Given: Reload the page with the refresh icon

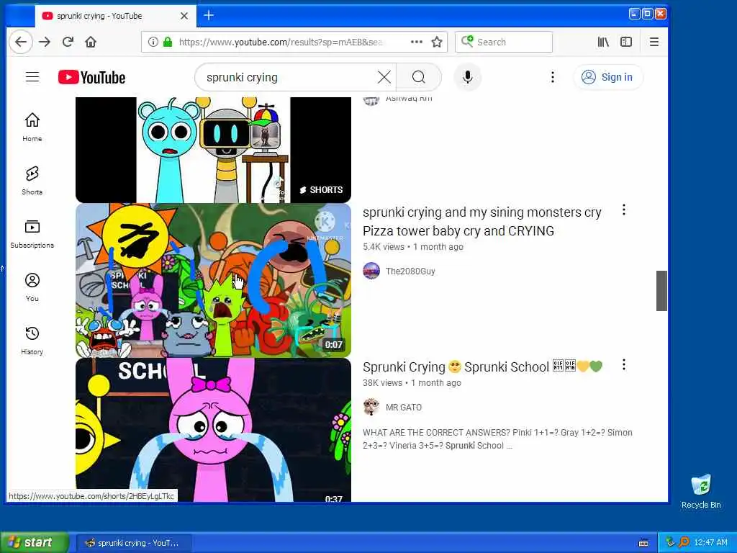Looking at the screenshot, I should pos(68,42).
